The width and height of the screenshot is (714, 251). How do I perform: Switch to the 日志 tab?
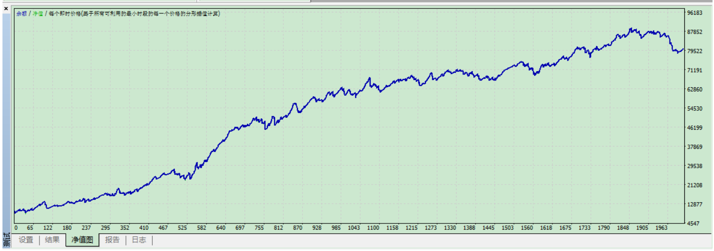[x=139, y=240]
